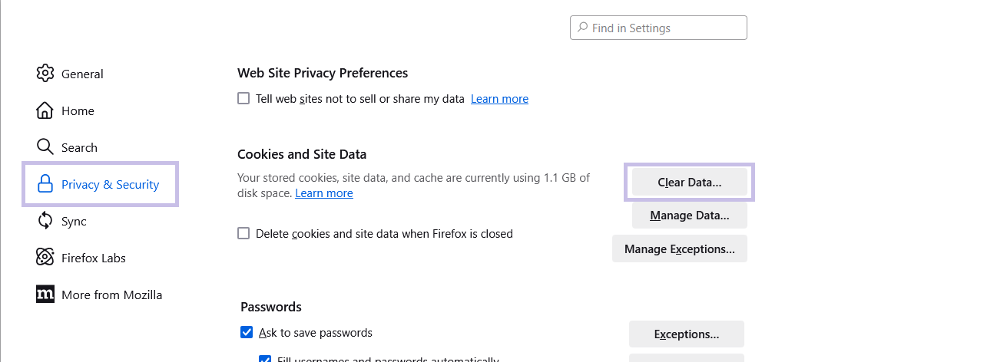Click the Privacy & Security lock icon

(45, 184)
